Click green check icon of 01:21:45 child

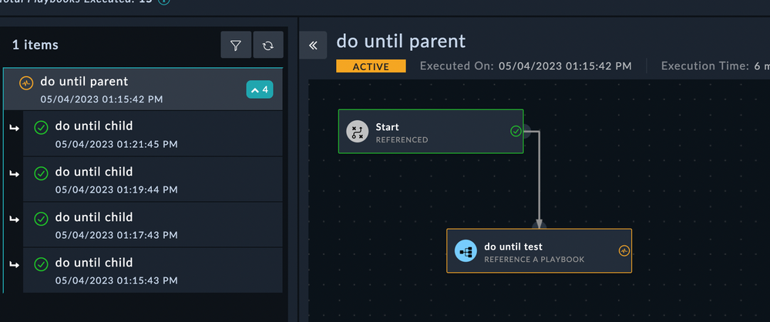42,128
